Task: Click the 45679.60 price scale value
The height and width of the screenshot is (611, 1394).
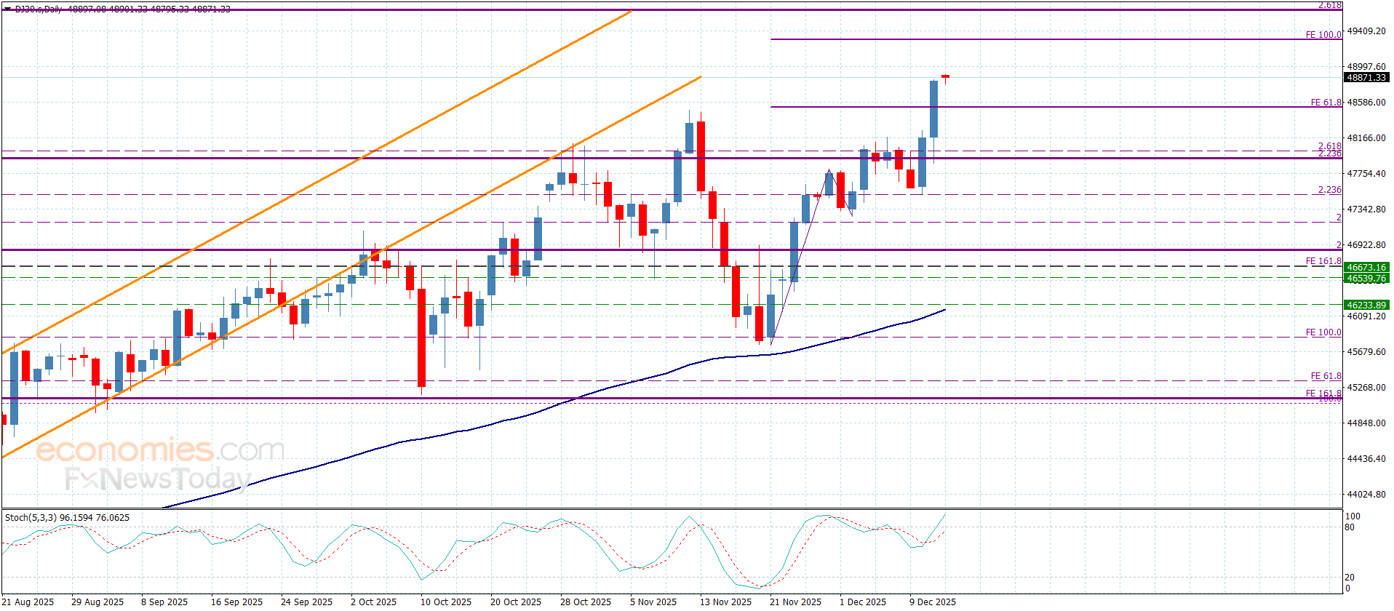Action: [x=1366, y=352]
